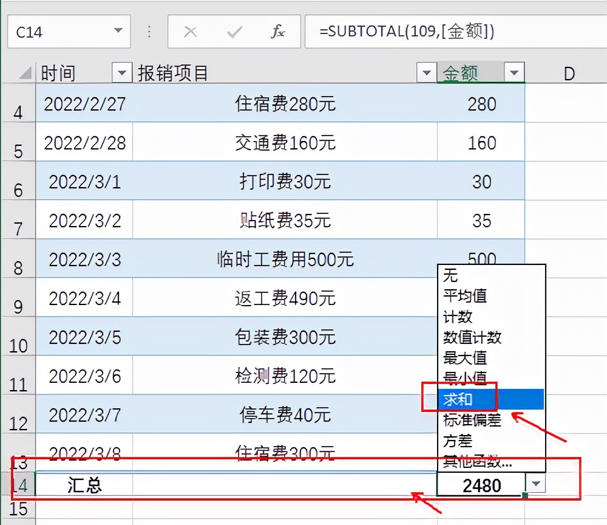
Task: Choose 标准偏差 from the totals list
Action: (492, 420)
